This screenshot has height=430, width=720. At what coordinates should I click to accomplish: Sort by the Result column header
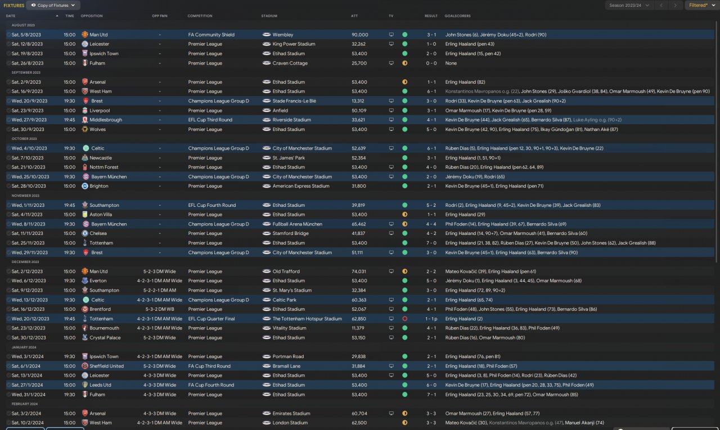pos(431,16)
